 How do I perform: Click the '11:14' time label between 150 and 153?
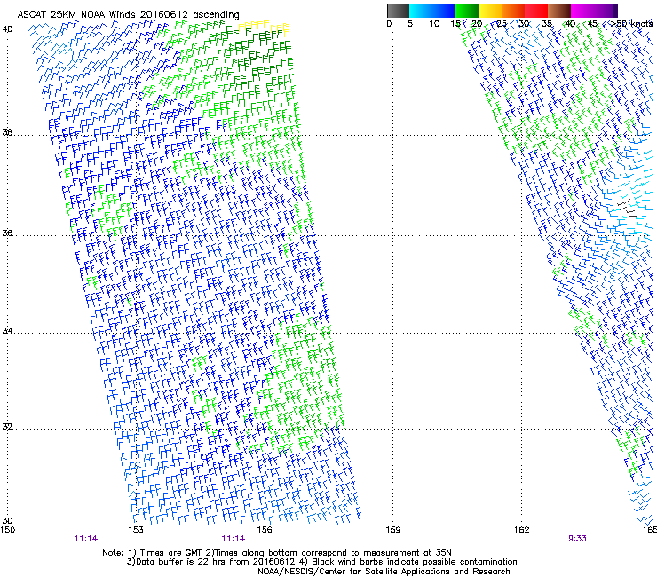pyautogui.click(x=86, y=539)
